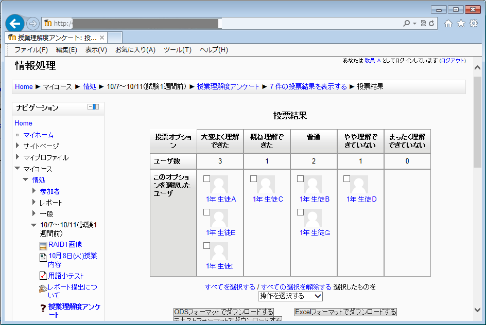Open the ツール(T) menu

point(177,50)
